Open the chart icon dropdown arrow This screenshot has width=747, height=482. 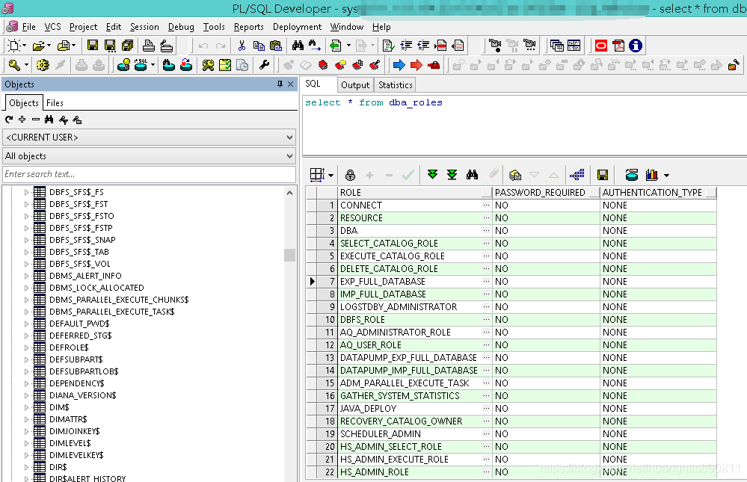click(x=666, y=176)
